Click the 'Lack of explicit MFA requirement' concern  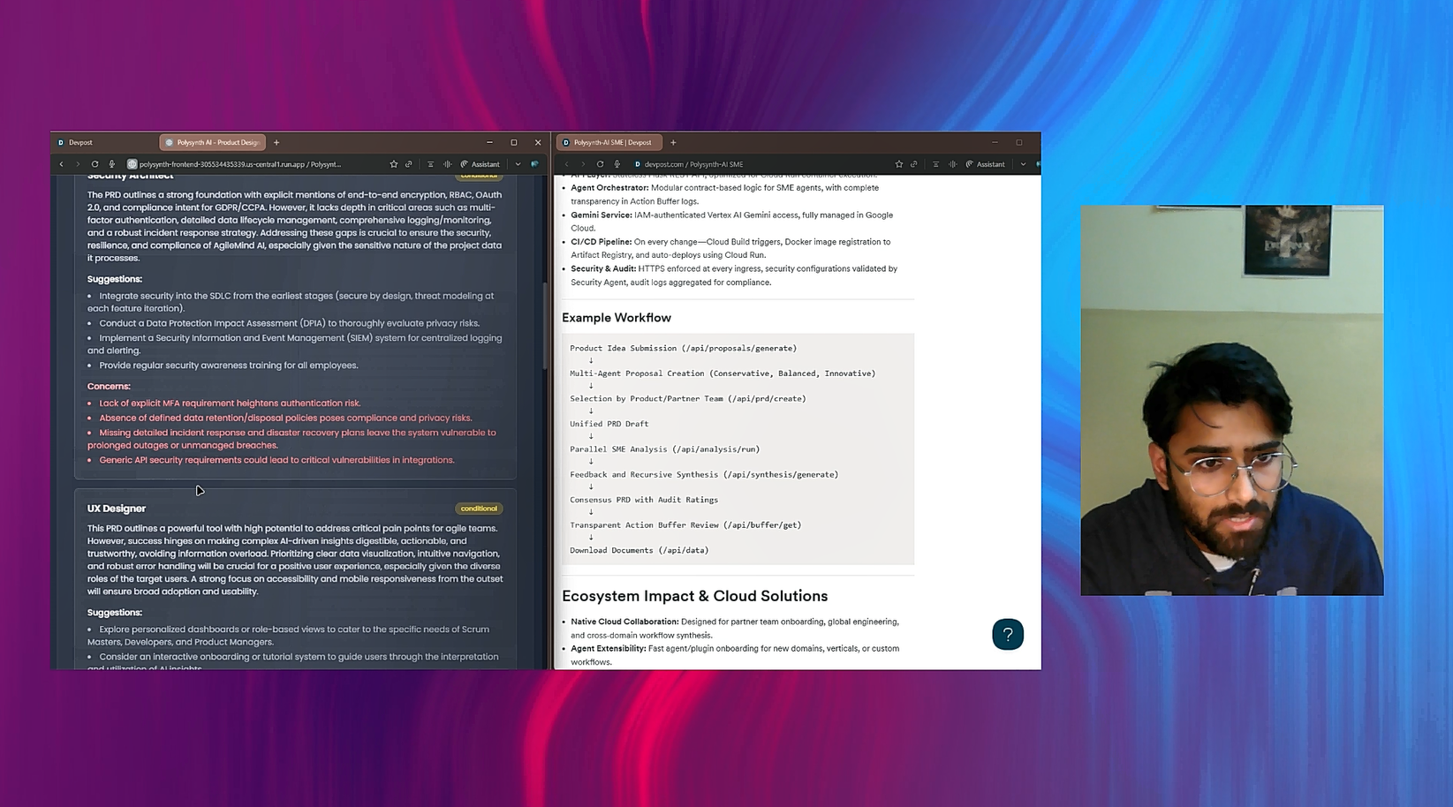[230, 403]
